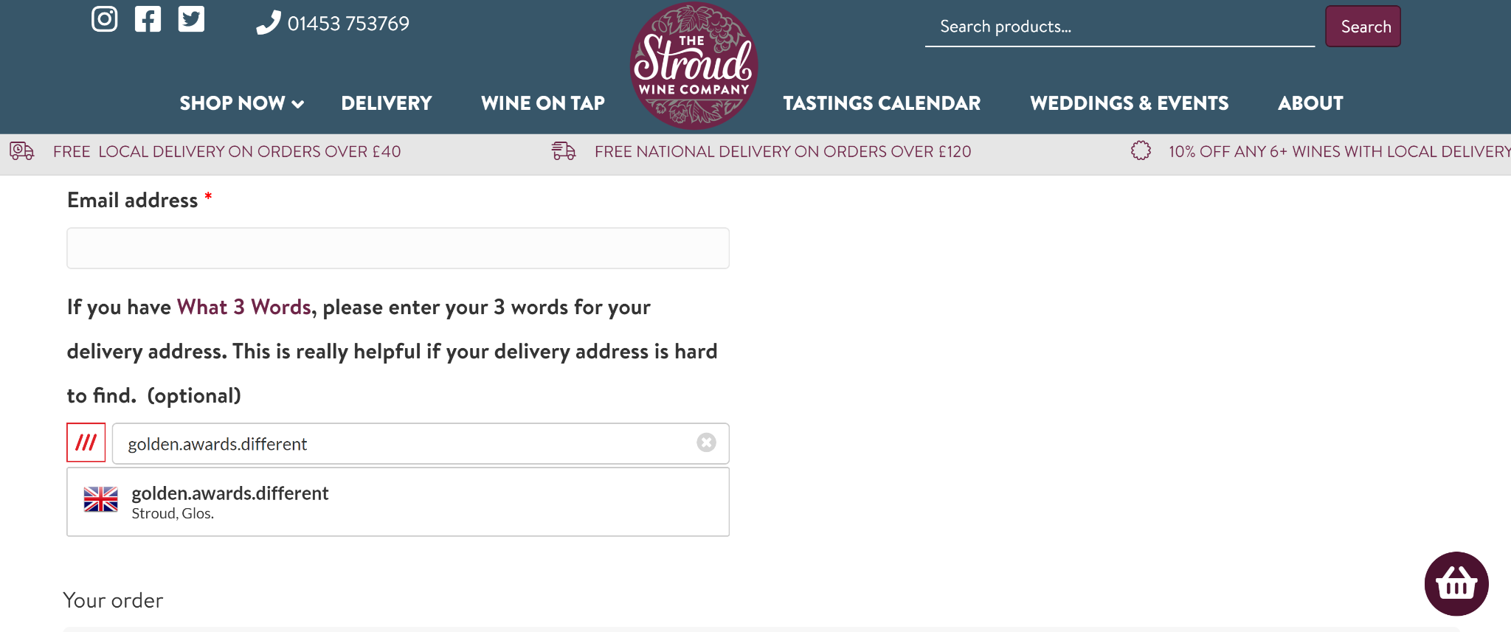Click the national delivery truck icon
Image resolution: width=1511 pixels, height=632 pixels.
pos(564,151)
